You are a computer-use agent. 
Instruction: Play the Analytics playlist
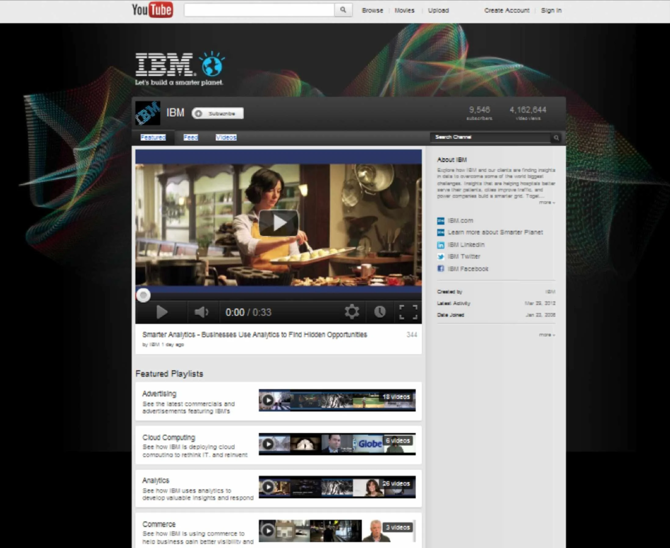pos(268,487)
